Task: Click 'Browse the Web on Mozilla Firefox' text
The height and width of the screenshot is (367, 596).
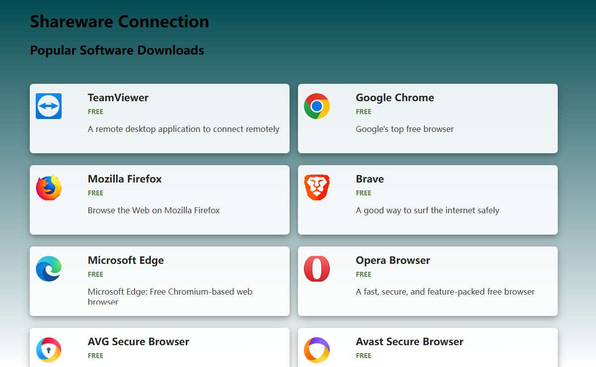Action: 154,210
